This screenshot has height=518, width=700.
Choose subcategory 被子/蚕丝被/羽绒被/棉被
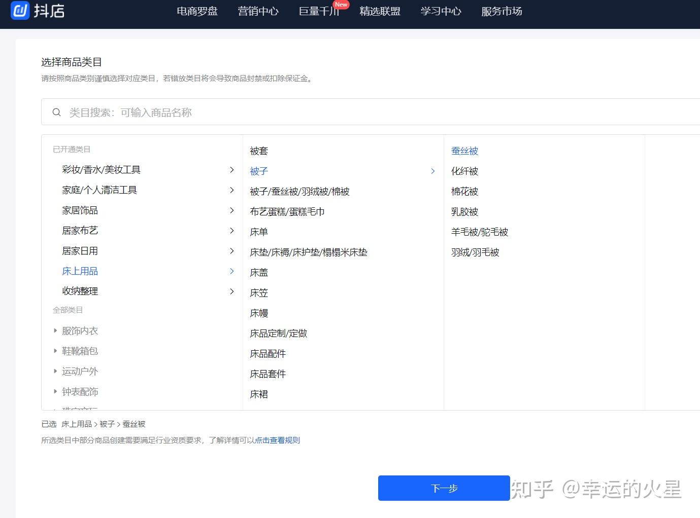(x=299, y=192)
